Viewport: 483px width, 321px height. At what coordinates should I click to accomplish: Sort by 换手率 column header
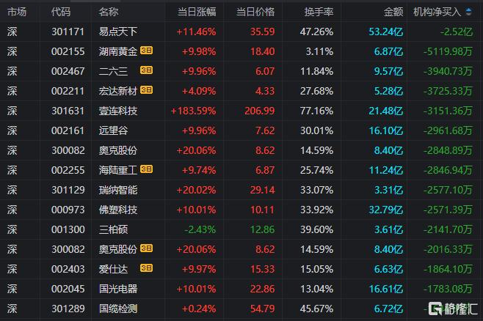(319, 12)
